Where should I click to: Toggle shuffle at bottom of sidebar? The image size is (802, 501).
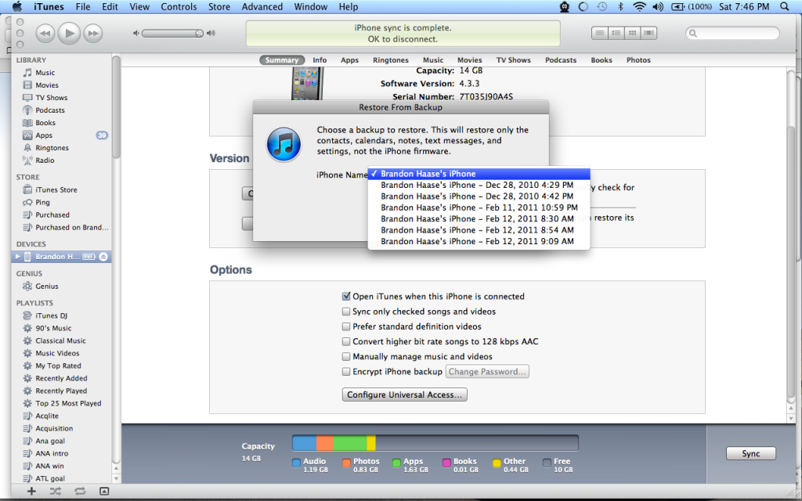56,492
